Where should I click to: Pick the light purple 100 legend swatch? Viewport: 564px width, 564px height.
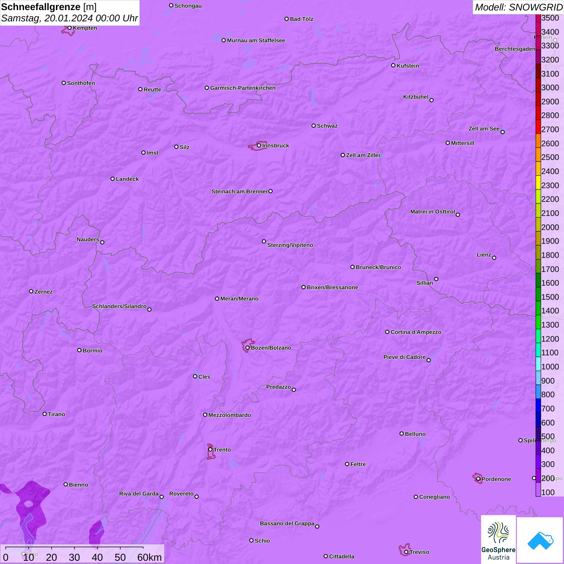pyautogui.click(x=538, y=489)
